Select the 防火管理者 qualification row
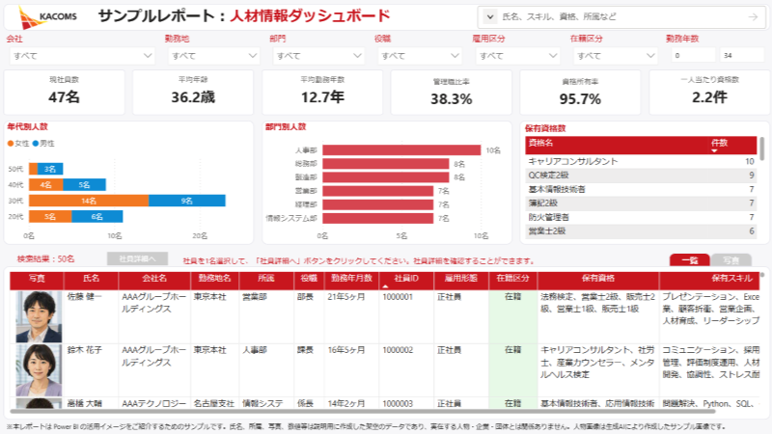Screen dimensions: 772x434 click(641, 217)
